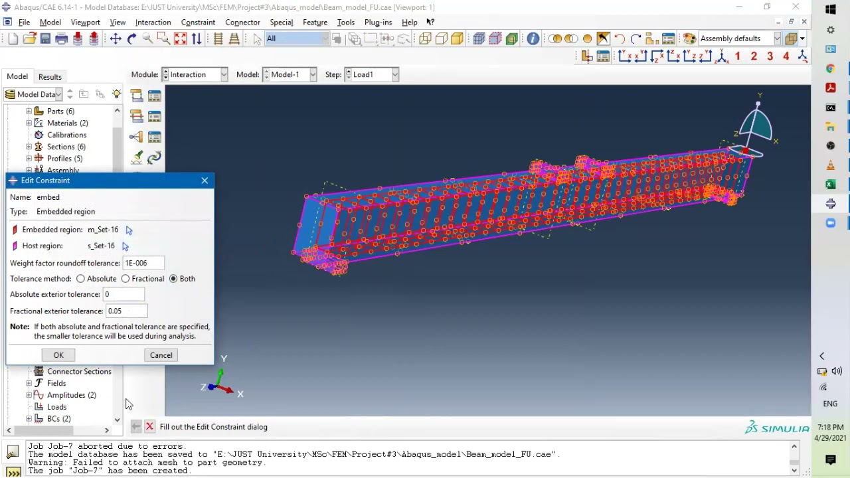Image resolution: width=850 pixels, height=478 pixels.
Task: Expand the Profiles (5) tree node
Action: pos(29,159)
